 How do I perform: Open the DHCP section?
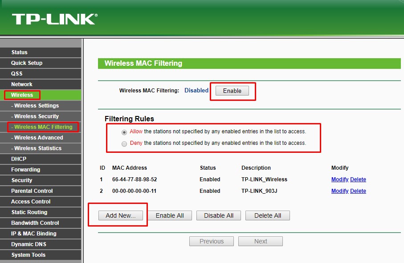[x=41, y=159]
